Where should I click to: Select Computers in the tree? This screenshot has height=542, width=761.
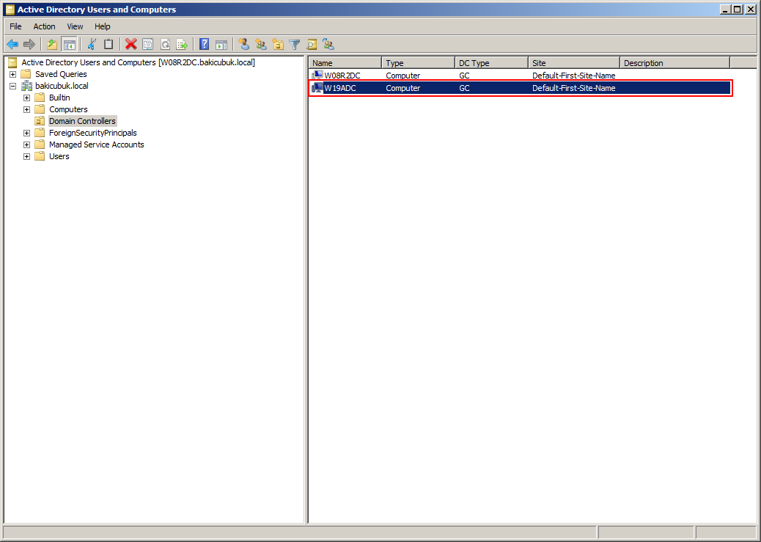[x=68, y=109]
